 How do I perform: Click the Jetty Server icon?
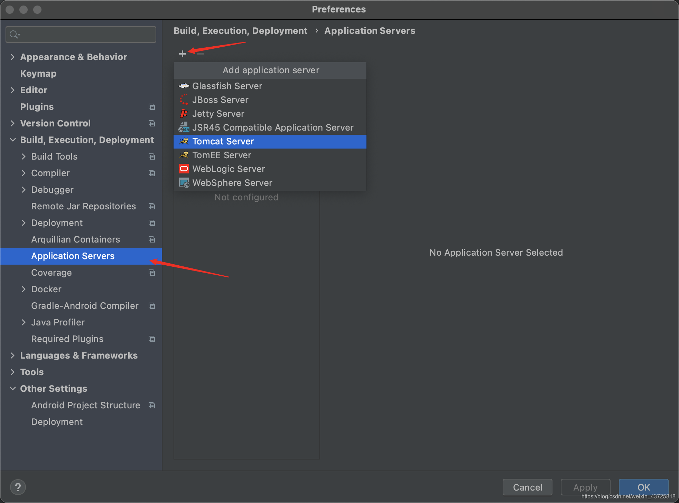pyautogui.click(x=184, y=114)
